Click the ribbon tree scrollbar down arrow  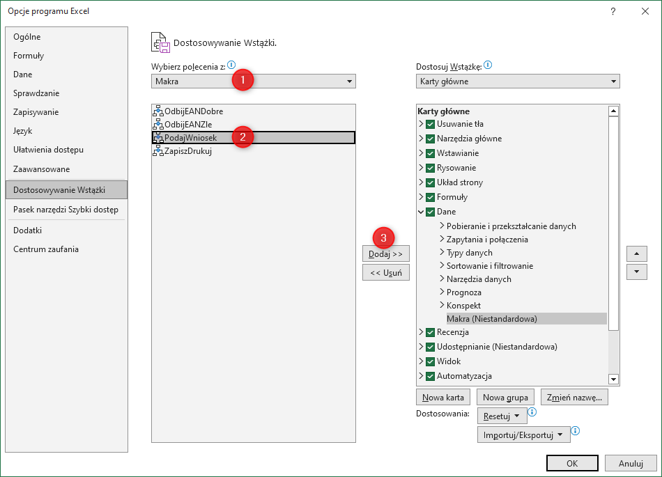pos(613,379)
